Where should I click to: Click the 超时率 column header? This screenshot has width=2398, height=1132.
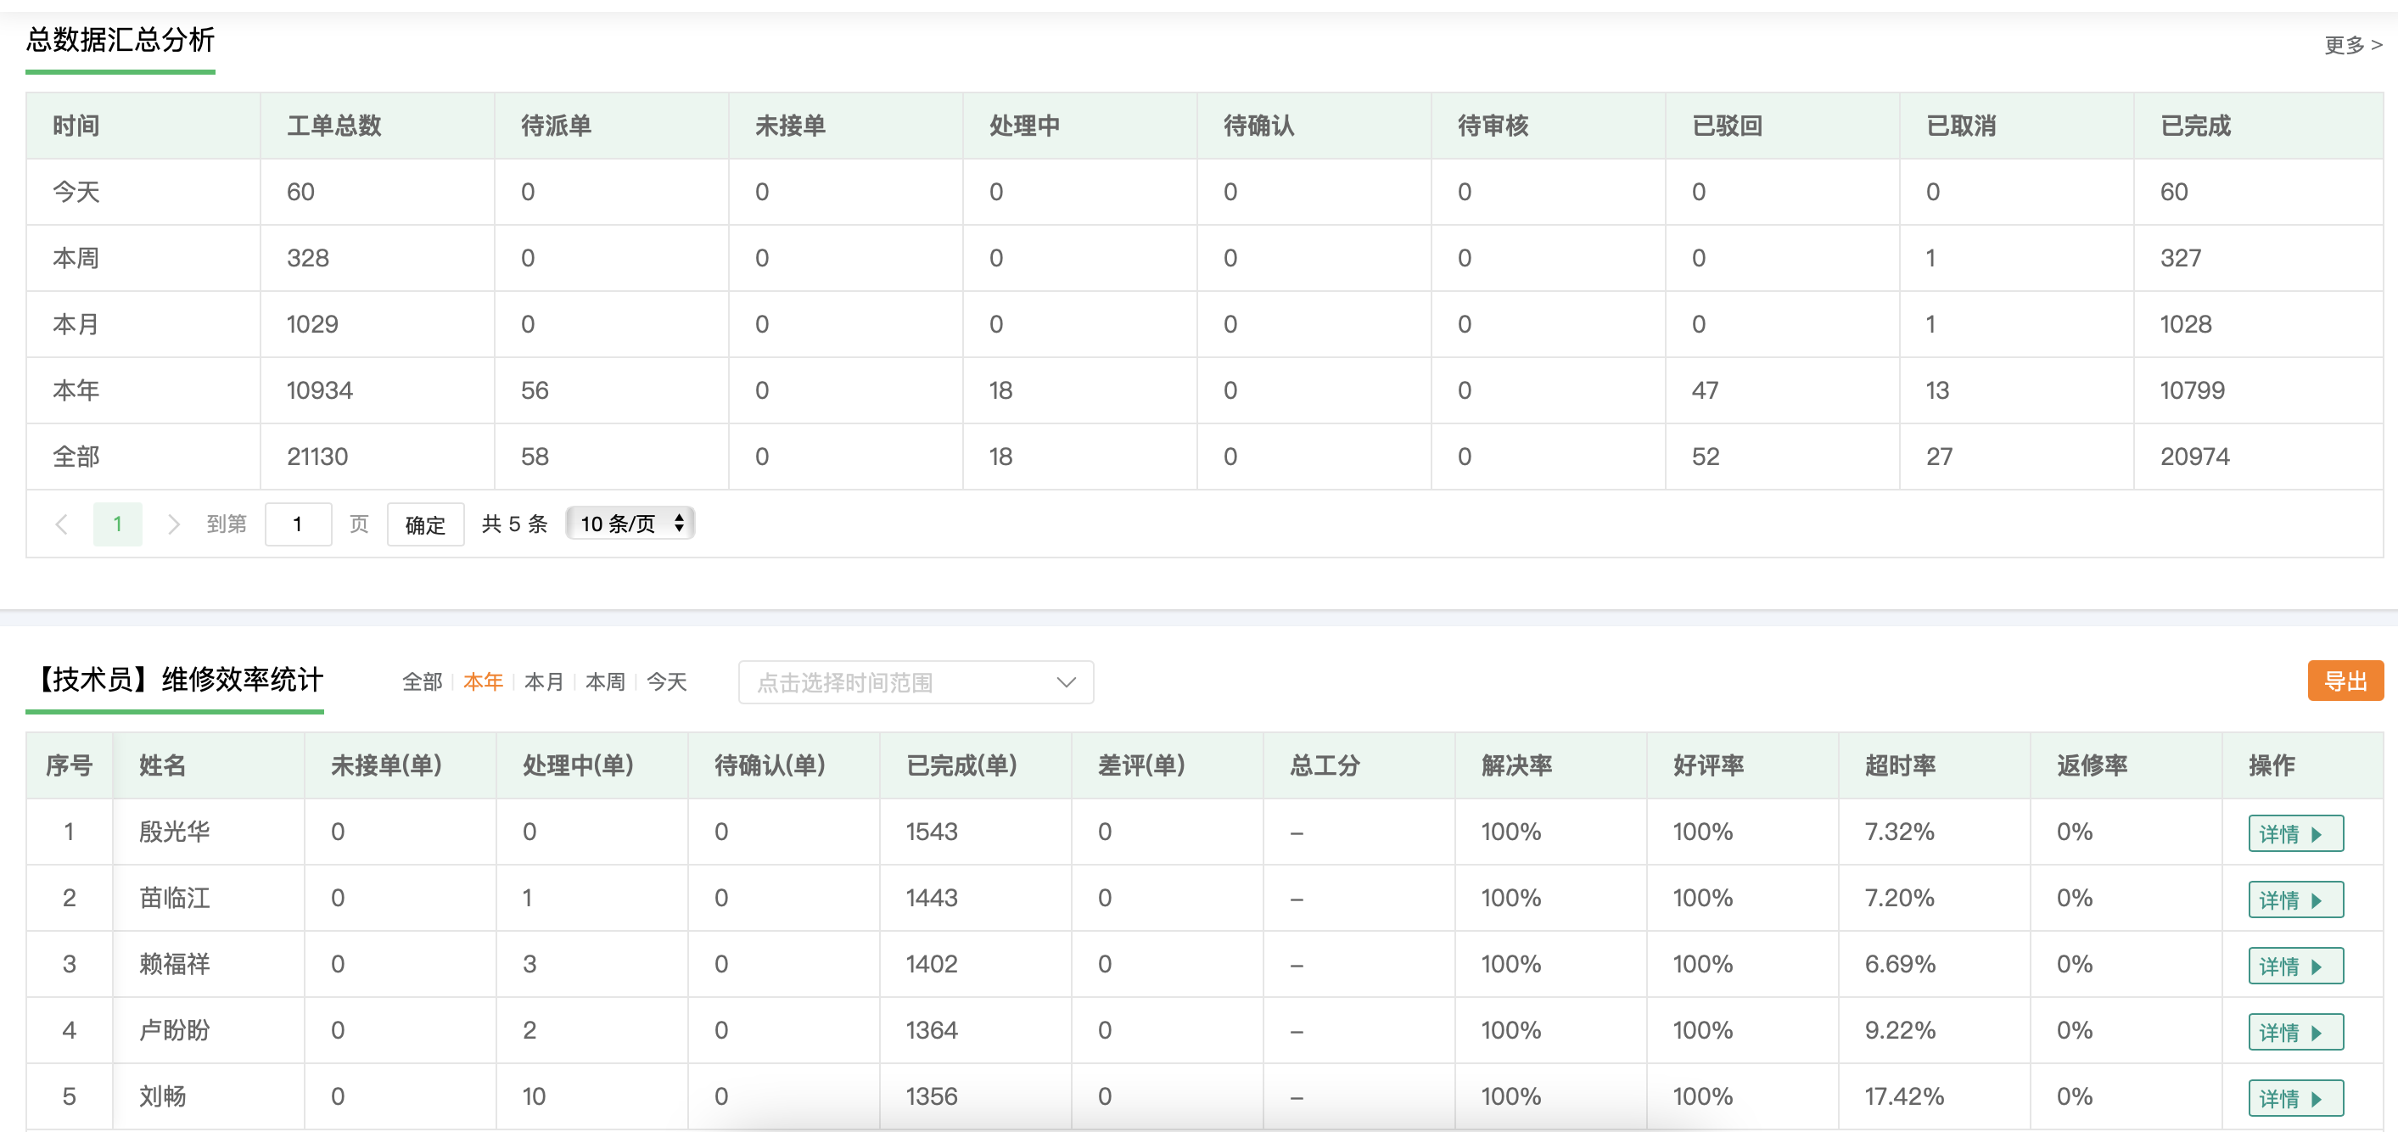click(x=1900, y=765)
